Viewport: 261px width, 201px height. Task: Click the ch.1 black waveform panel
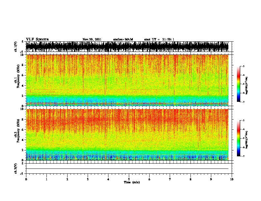point(127,47)
